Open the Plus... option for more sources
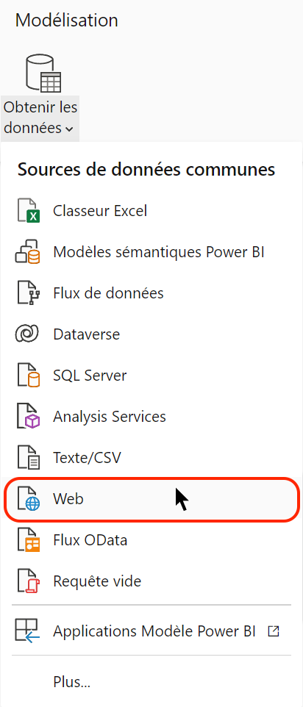This screenshot has width=303, height=707. click(x=71, y=681)
